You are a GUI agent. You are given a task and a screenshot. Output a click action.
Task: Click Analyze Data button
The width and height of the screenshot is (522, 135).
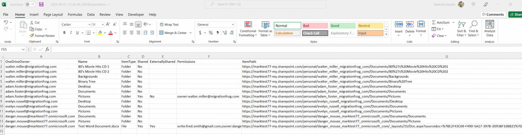pyautogui.click(x=490, y=29)
